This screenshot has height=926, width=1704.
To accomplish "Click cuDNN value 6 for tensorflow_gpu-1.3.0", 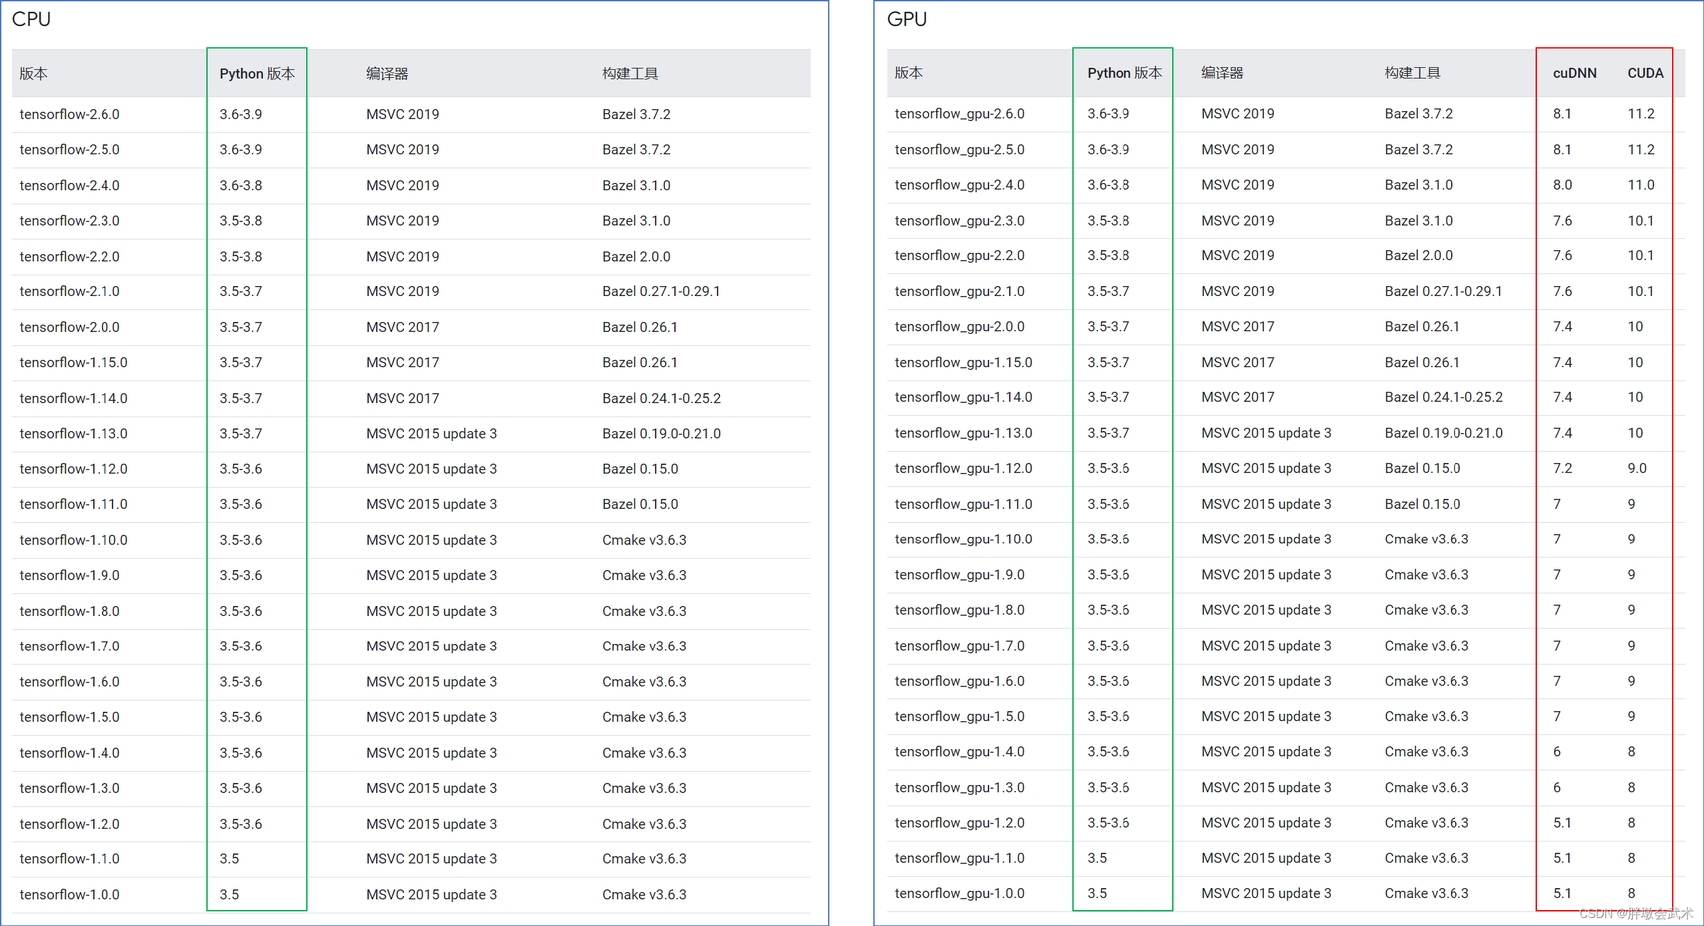I will pyautogui.click(x=1557, y=788).
